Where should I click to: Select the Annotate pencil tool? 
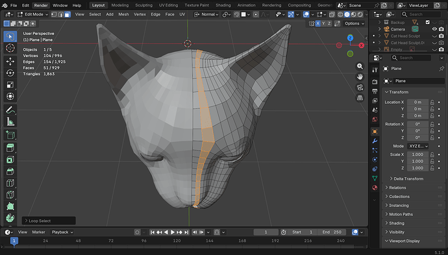pyautogui.click(x=10, y=110)
